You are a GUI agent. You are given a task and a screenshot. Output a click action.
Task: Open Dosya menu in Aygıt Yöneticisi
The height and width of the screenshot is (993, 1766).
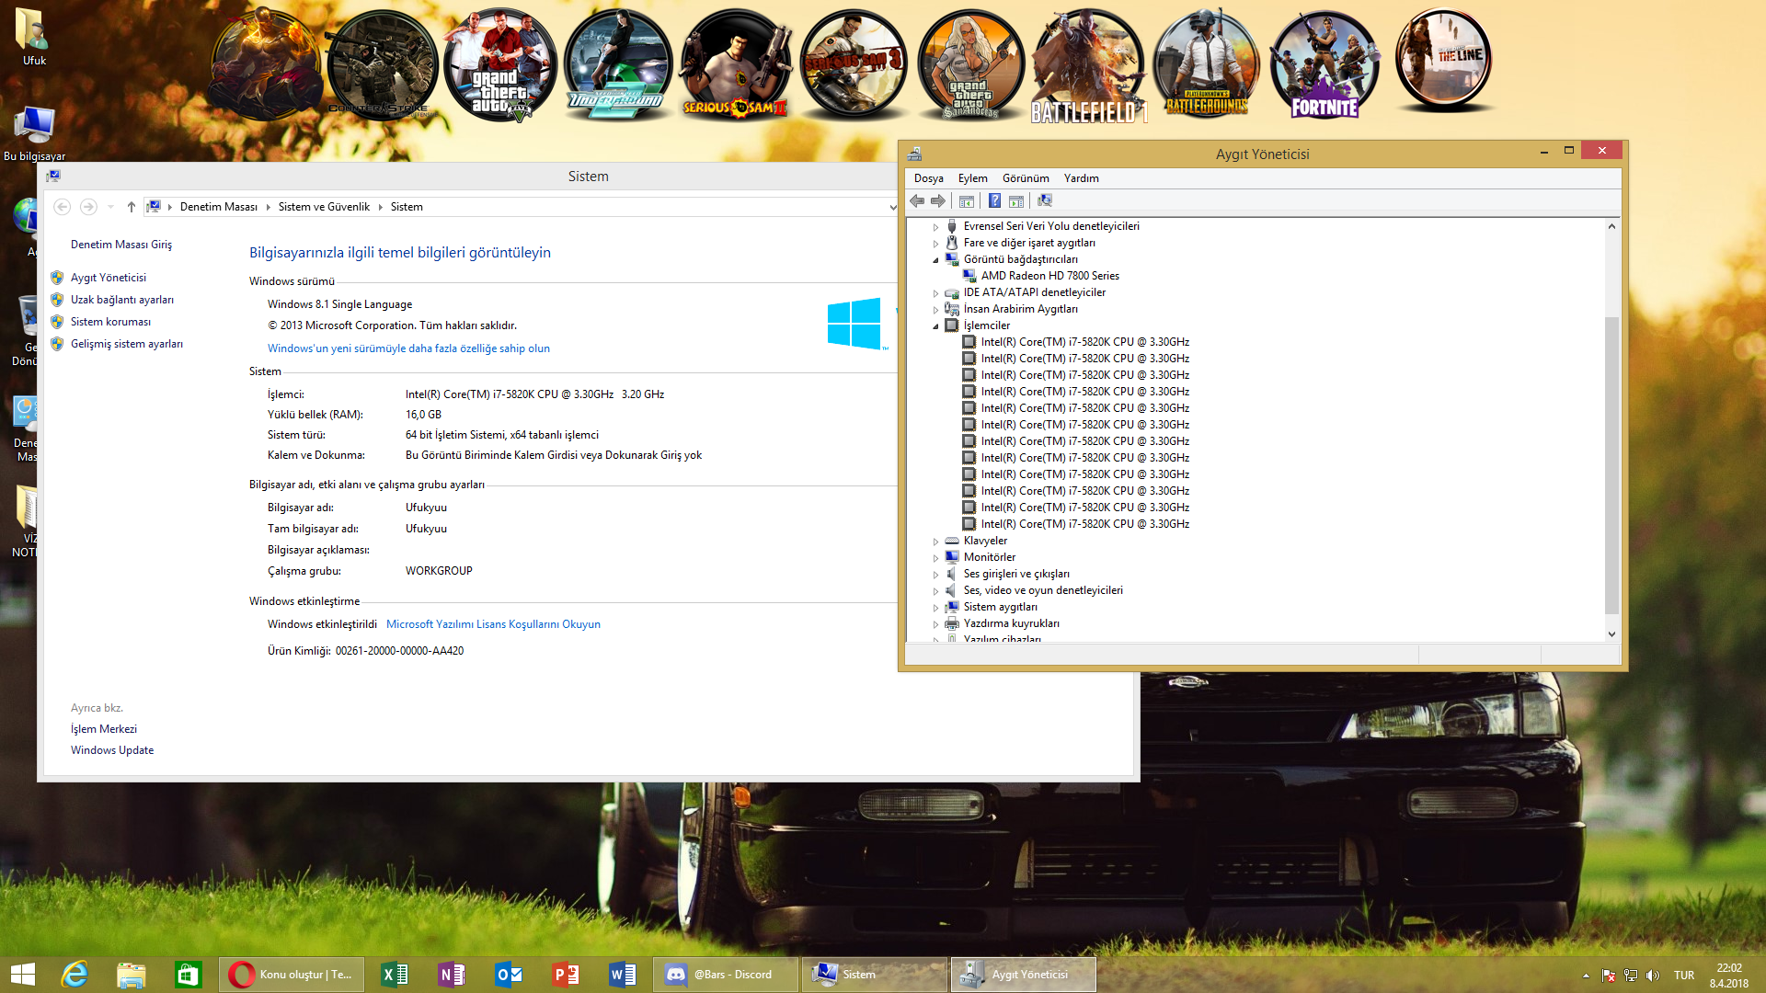[928, 178]
